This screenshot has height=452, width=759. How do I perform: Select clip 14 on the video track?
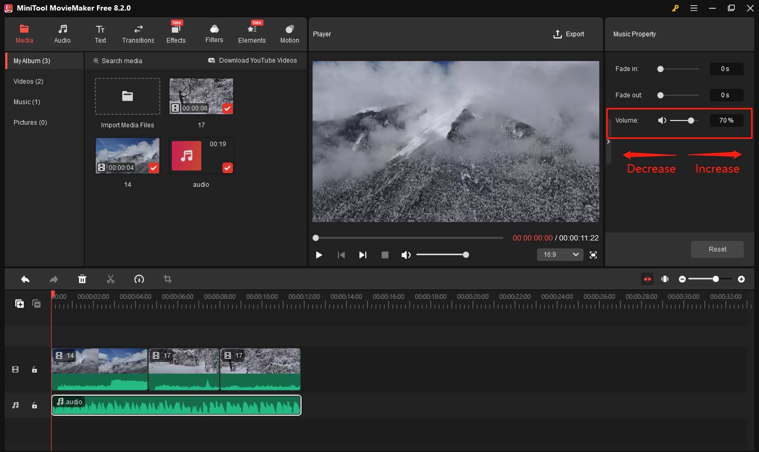click(100, 369)
